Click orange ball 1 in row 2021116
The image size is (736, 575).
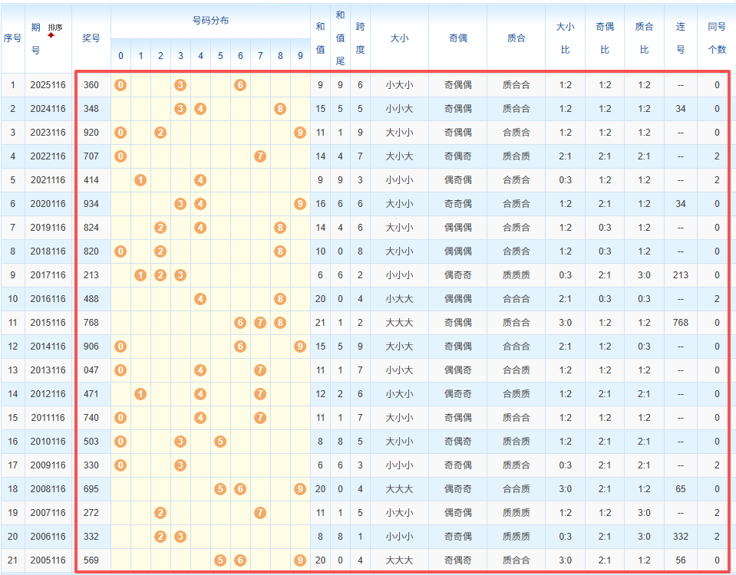(140, 180)
